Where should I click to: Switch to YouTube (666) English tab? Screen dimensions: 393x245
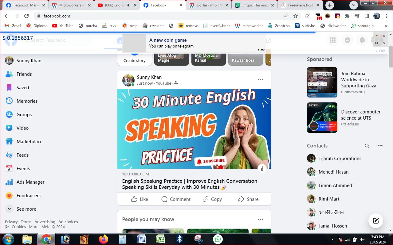pyautogui.click(x=117, y=5)
